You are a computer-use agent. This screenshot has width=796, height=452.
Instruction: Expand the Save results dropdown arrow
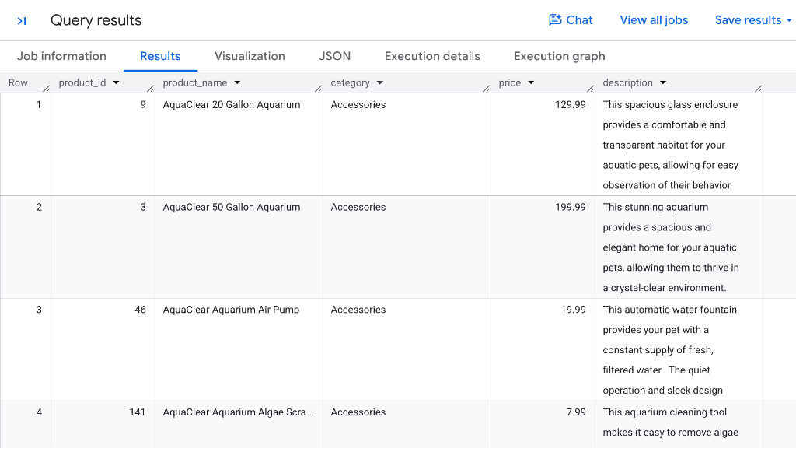coord(789,20)
